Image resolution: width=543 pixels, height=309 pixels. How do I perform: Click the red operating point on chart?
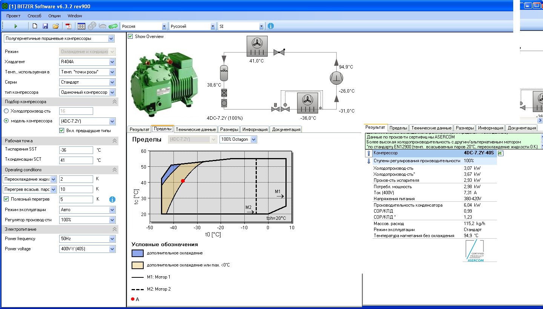pos(183,181)
